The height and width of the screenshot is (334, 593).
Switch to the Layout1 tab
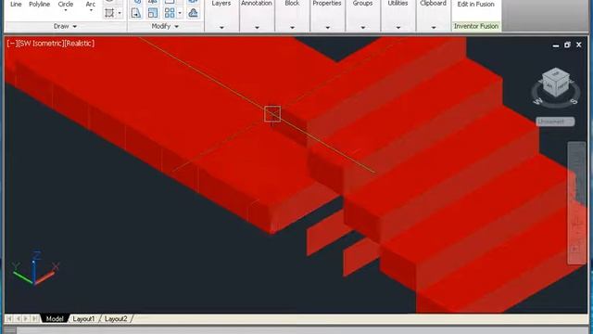[83, 319]
